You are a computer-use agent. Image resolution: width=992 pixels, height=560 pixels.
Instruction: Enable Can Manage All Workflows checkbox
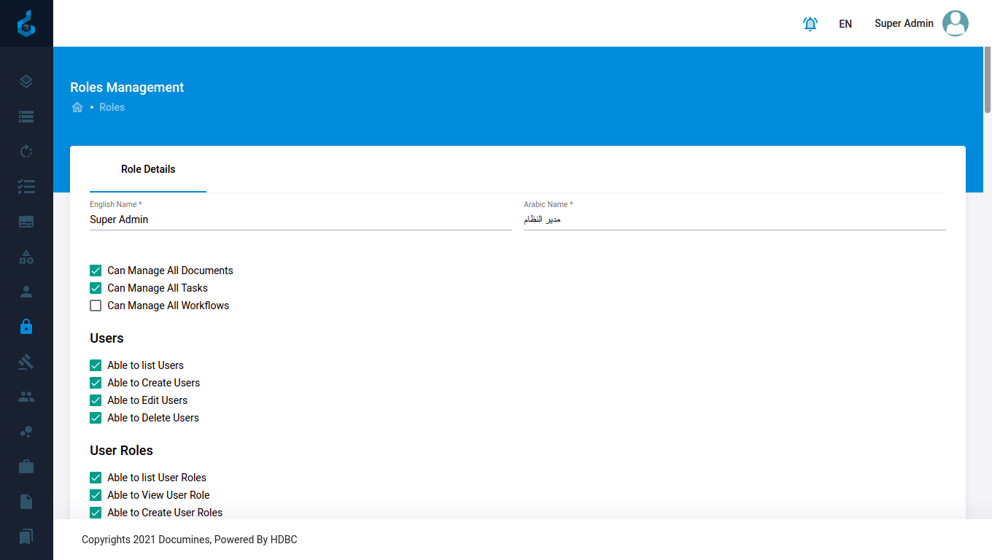point(96,306)
